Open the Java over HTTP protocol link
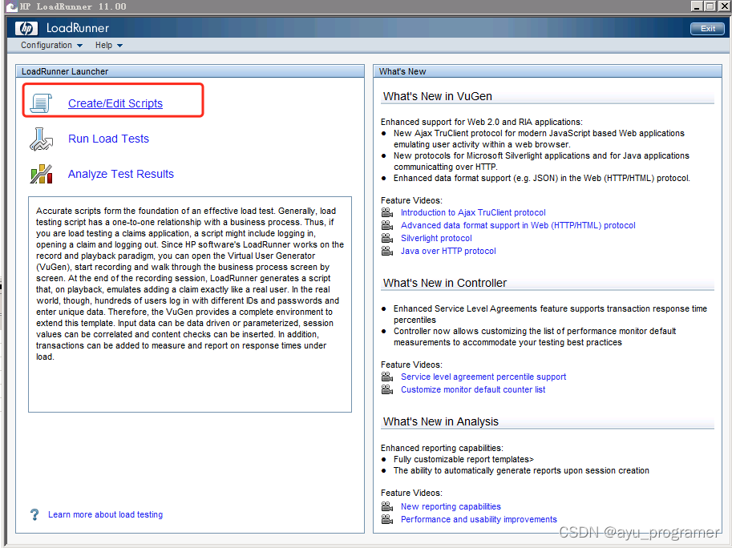Viewport: 732px width, 548px height. [448, 251]
